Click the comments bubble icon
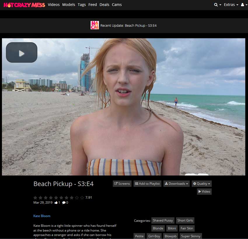This screenshot has width=248, height=239. point(64,202)
